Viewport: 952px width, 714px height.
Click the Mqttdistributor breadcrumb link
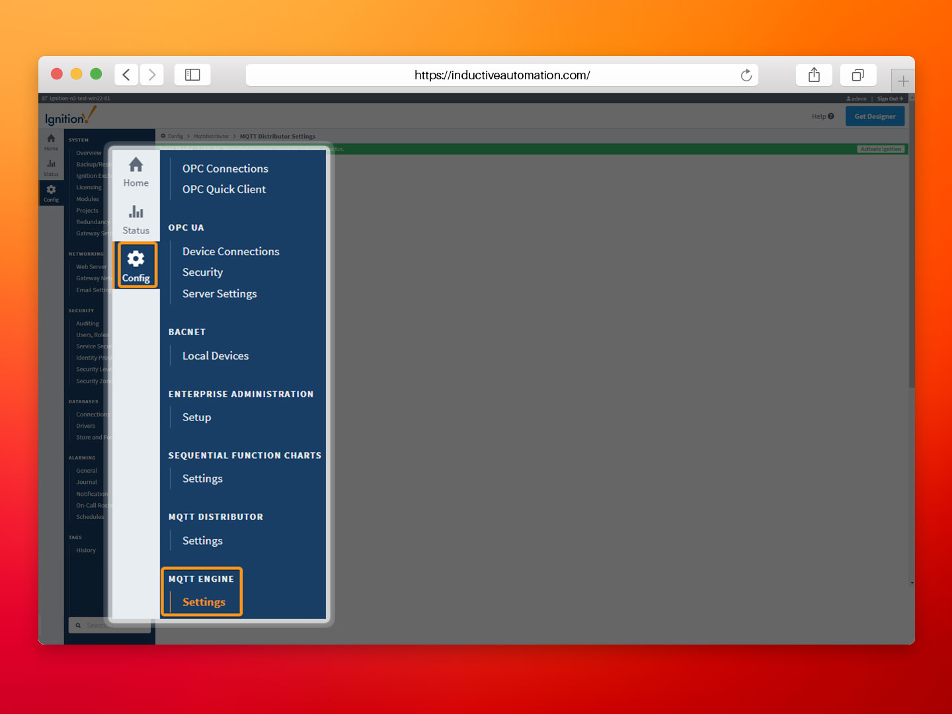tap(211, 136)
